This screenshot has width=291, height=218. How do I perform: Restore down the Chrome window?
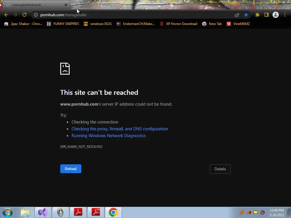pos(274,2)
